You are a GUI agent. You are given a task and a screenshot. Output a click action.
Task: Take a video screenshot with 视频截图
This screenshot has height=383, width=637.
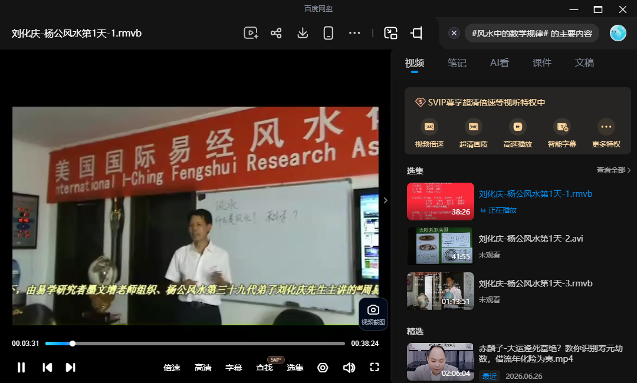(x=373, y=314)
